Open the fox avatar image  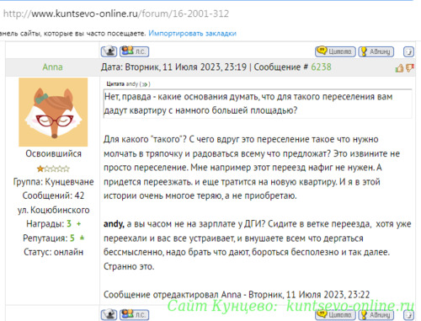coord(53,112)
